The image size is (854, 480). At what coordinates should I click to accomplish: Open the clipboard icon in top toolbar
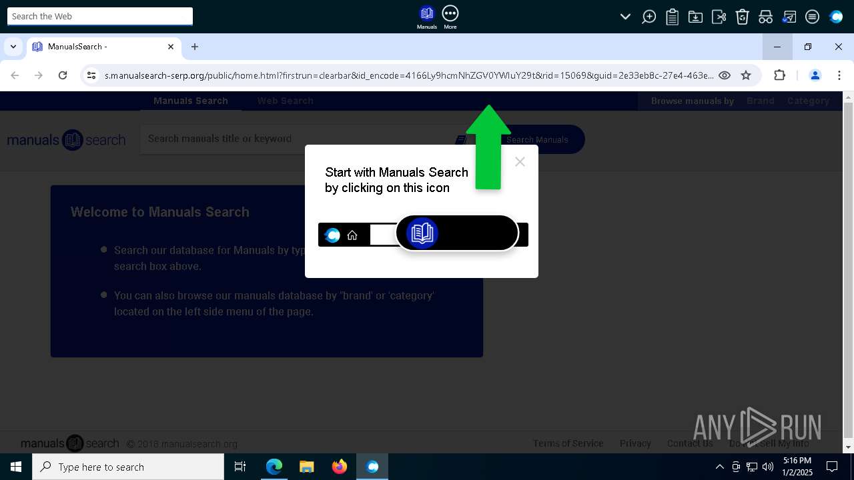coord(672,17)
